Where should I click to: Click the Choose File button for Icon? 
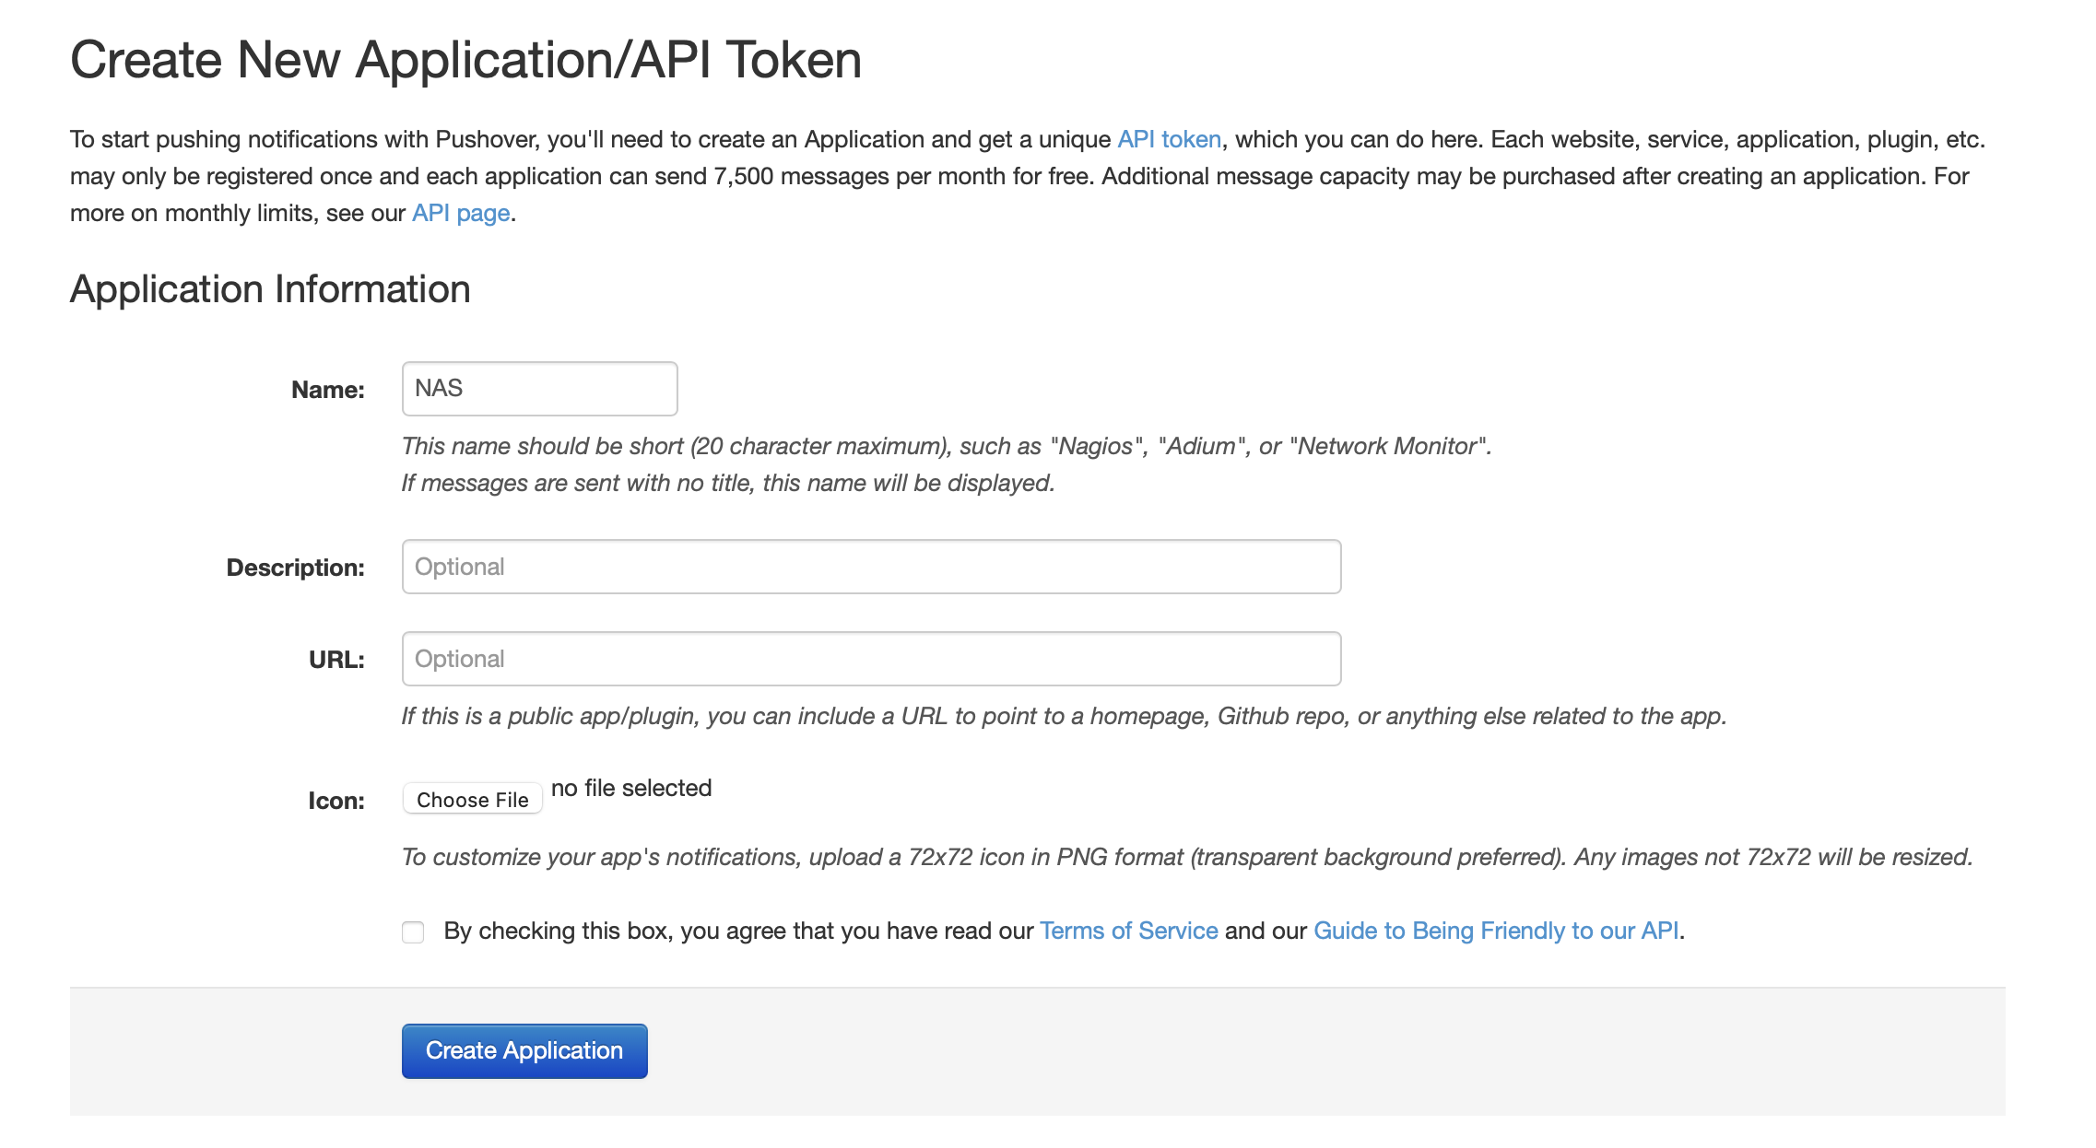pos(472,799)
